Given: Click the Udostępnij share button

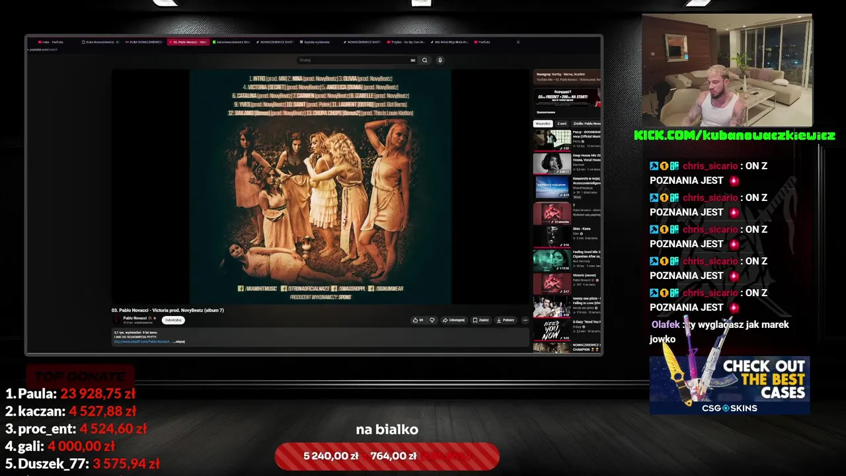Looking at the screenshot, I should (453, 320).
